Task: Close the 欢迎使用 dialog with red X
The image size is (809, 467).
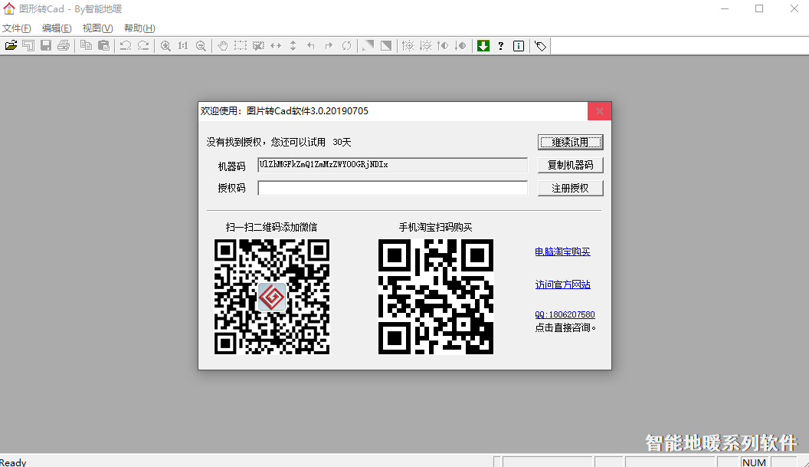Action: tap(600, 111)
